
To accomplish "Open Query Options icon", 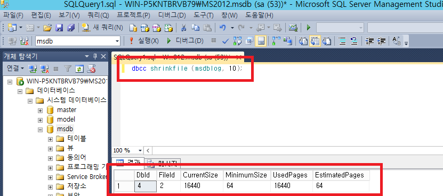I will tap(249, 41).
